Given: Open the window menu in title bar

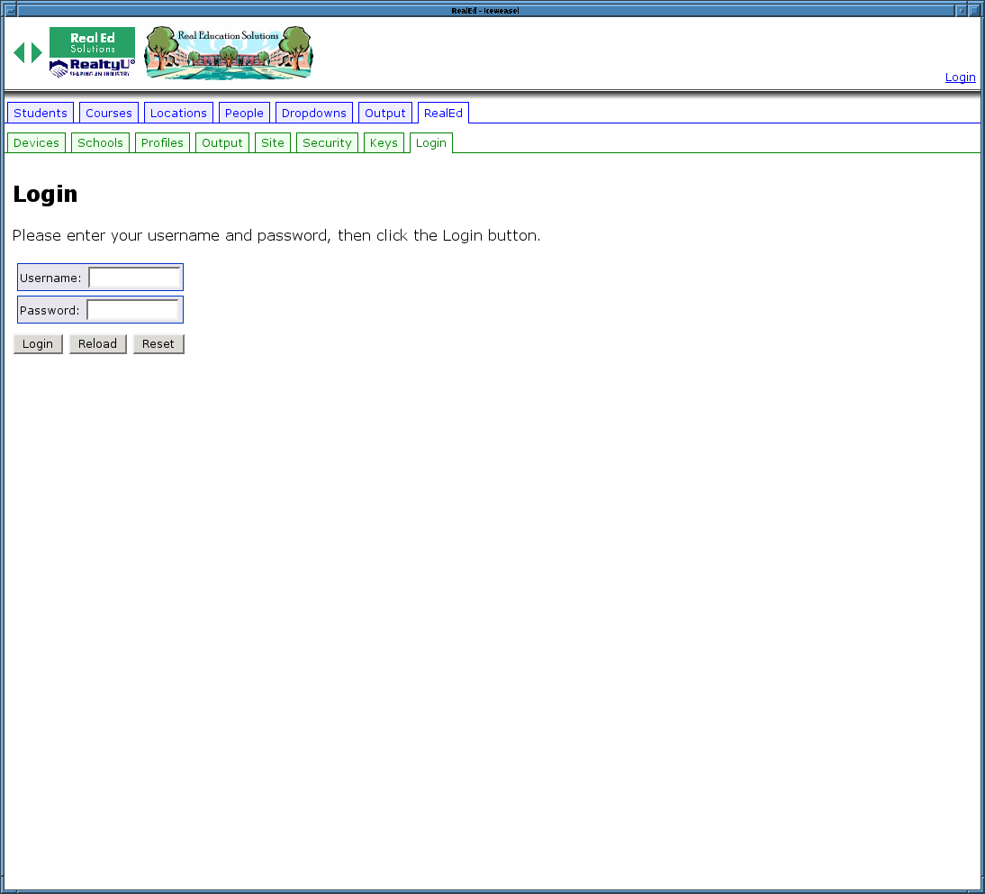Looking at the screenshot, I should pyautogui.click(x=10, y=10).
